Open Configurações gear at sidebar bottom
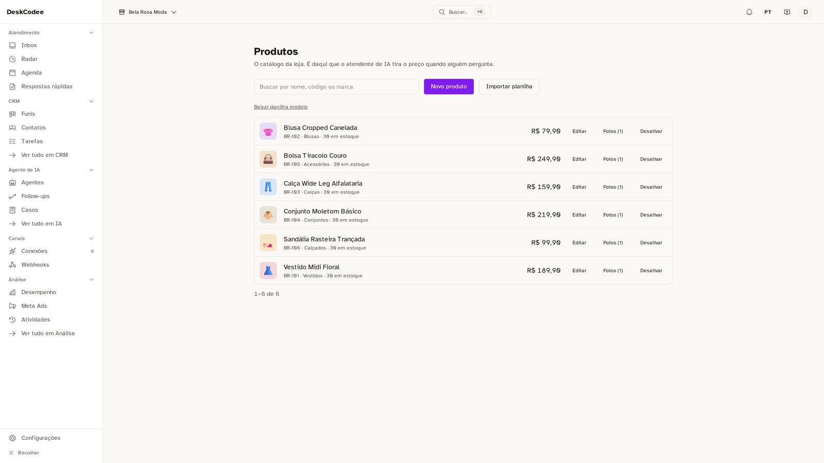 (12, 438)
